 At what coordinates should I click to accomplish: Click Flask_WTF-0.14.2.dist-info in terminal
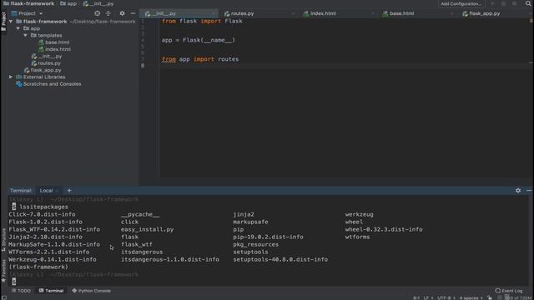pyautogui.click(x=54, y=230)
